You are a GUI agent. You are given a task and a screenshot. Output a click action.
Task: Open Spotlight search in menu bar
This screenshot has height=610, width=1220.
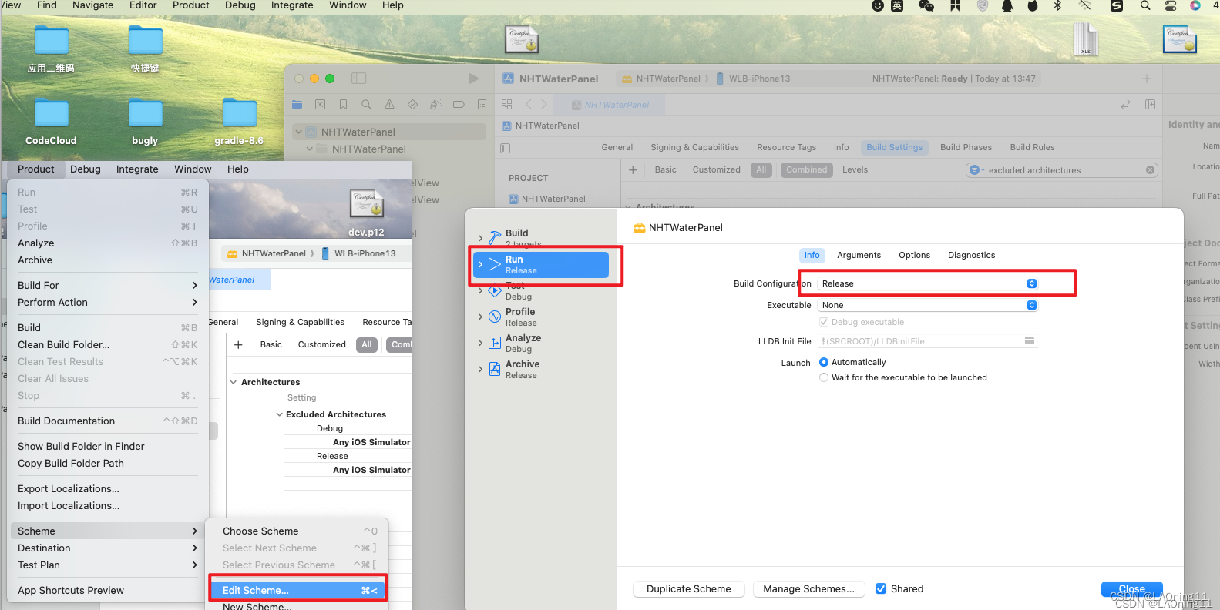[1145, 5]
